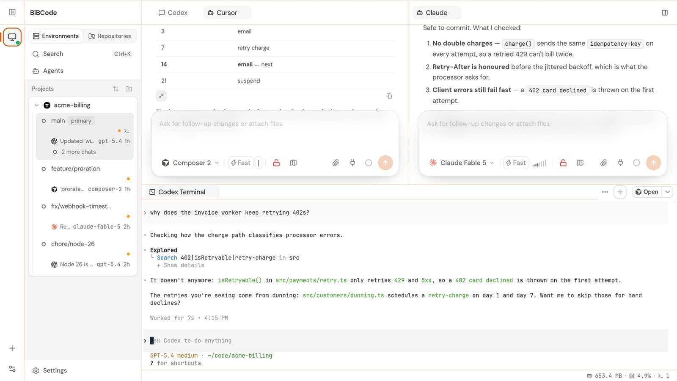Collapse the acme-billing project tree
Screen dimensions: 677x381
37,105
